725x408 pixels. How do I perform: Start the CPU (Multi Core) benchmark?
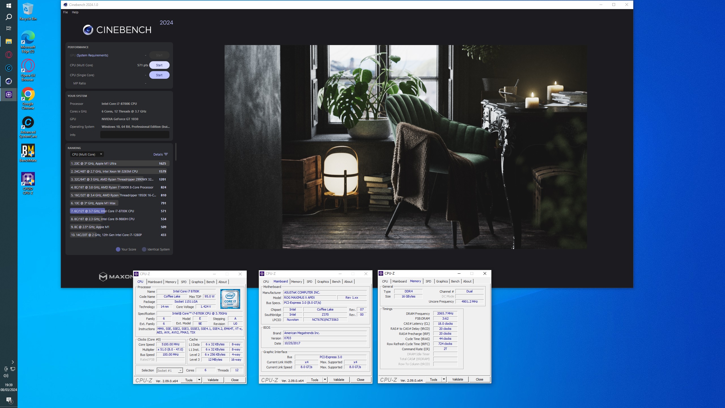pos(159,65)
